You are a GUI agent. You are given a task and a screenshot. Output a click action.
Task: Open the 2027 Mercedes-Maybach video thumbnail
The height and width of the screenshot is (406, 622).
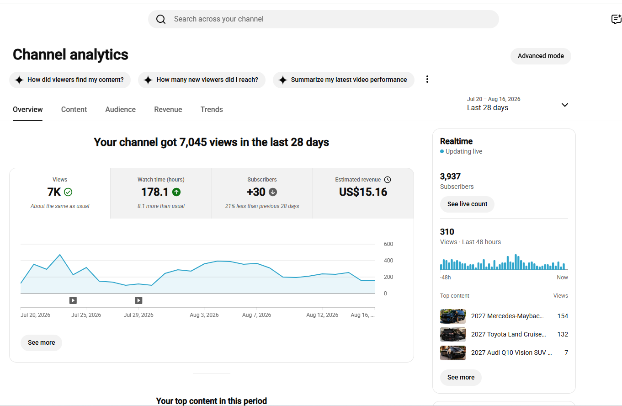(x=453, y=316)
